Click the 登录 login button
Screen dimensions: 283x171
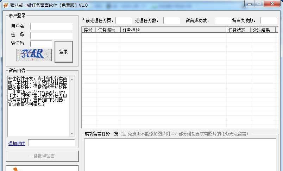(x=64, y=52)
